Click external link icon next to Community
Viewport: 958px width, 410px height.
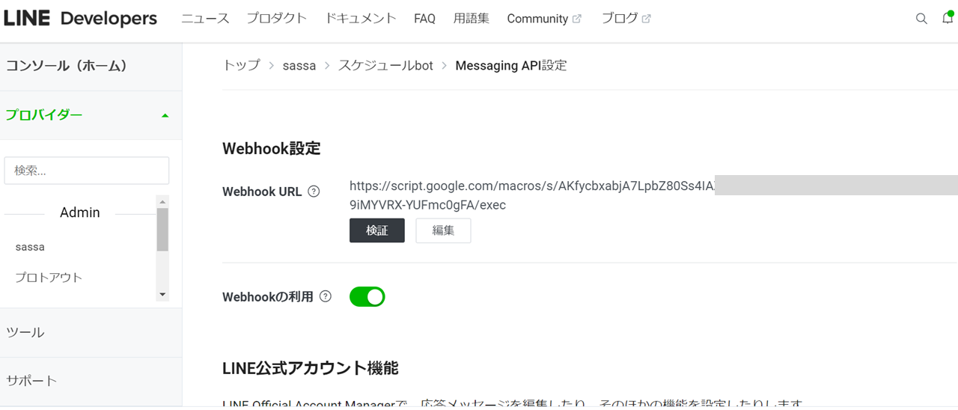(576, 19)
